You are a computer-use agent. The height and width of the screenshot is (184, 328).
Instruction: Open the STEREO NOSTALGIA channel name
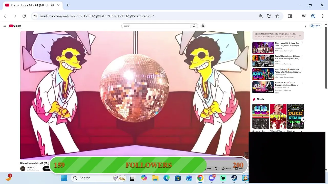282,88
